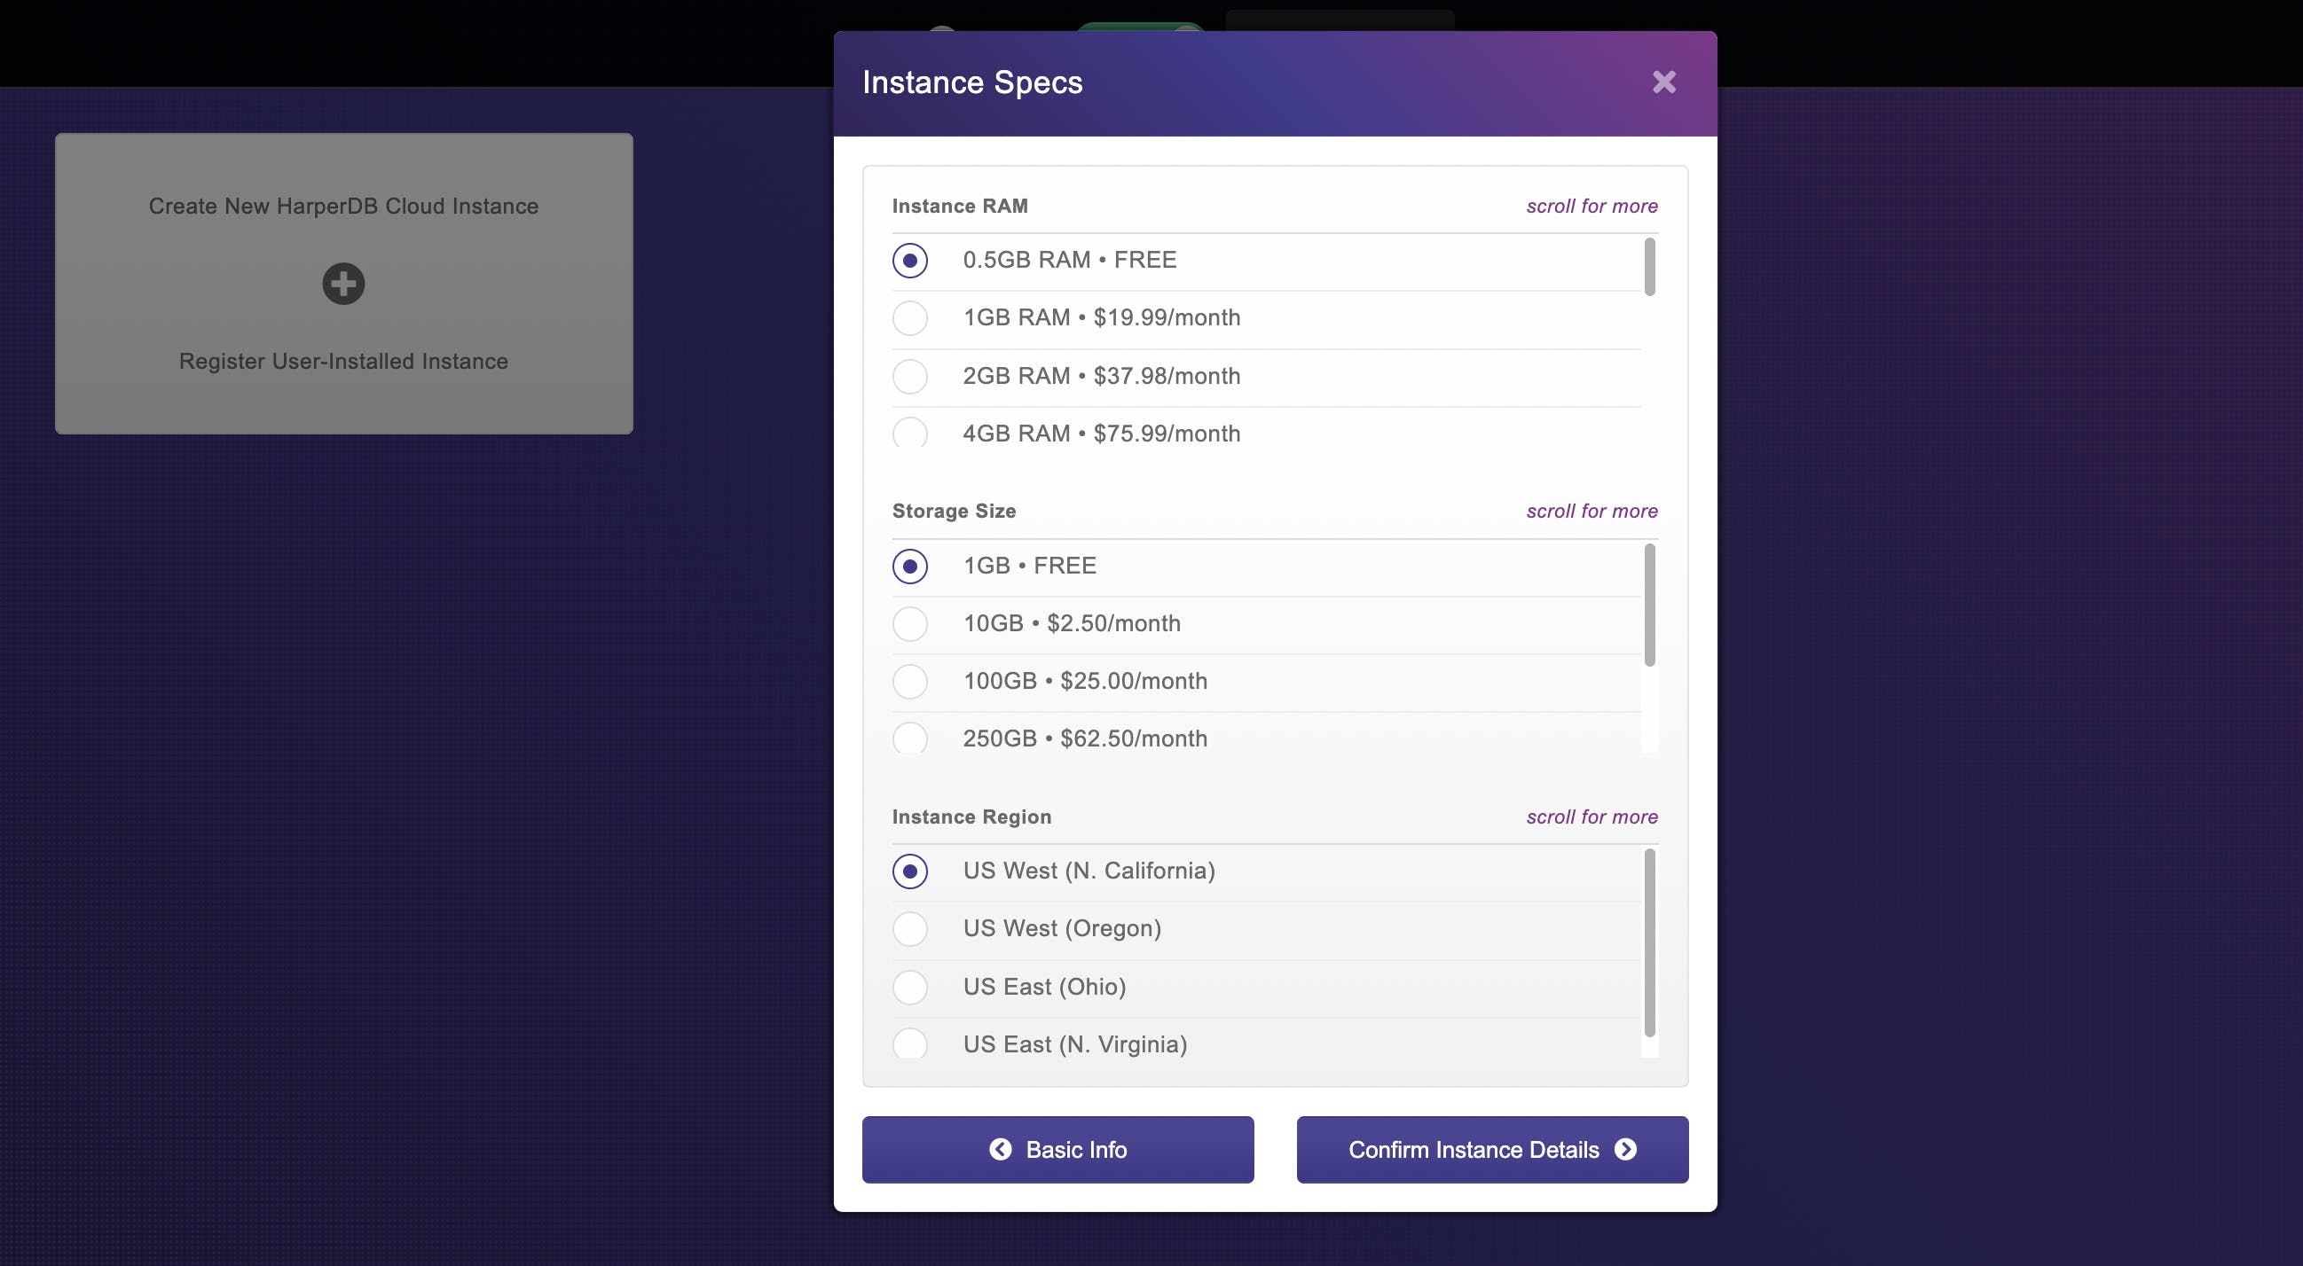Click the right arrow icon in Confirm button
The image size is (2303, 1266).
click(x=1625, y=1149)
